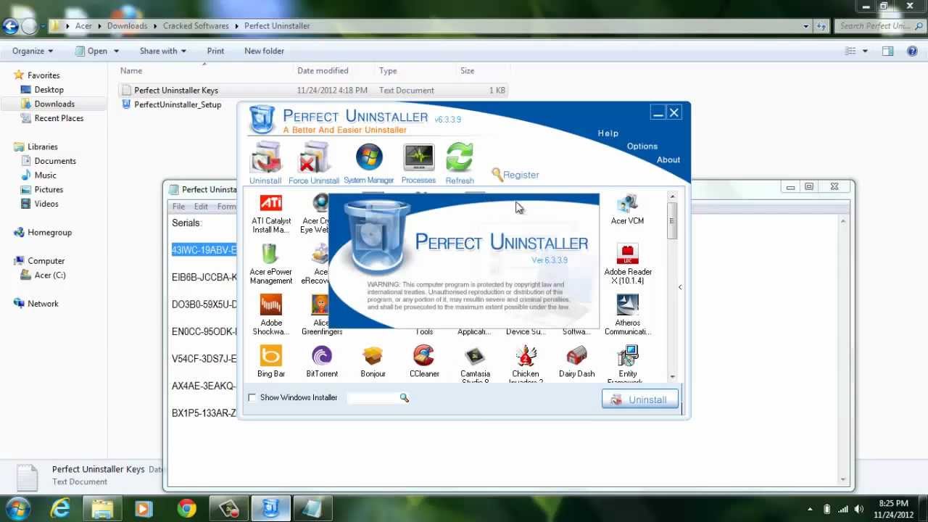Screen dimensions: 928x522
Task: Open Windows Start menu
Action: pos(17,509)
